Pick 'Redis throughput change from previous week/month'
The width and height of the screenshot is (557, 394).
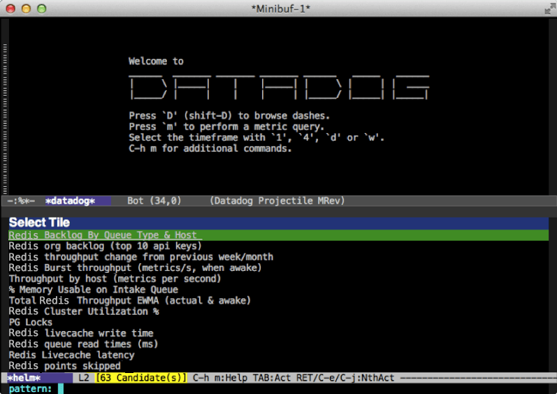tap(140, 257)
